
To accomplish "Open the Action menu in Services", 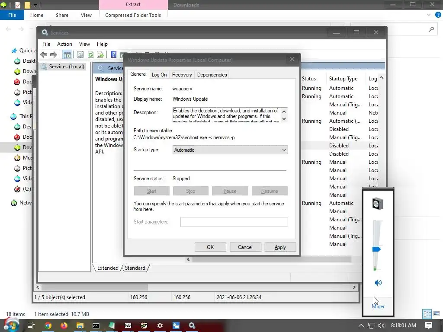I will point(64,44).
